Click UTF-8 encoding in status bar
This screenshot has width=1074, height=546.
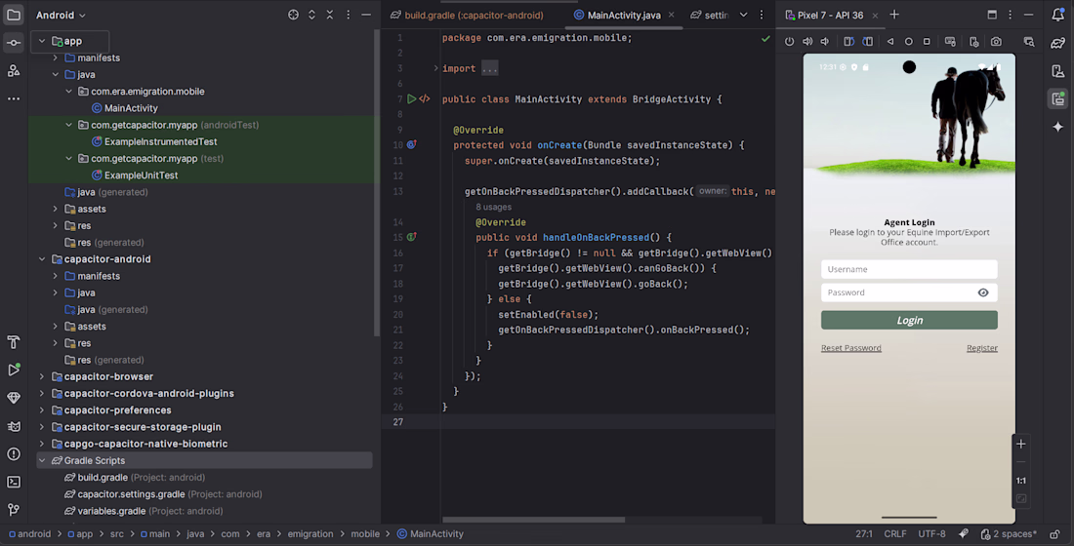click(x=931, y=533)
